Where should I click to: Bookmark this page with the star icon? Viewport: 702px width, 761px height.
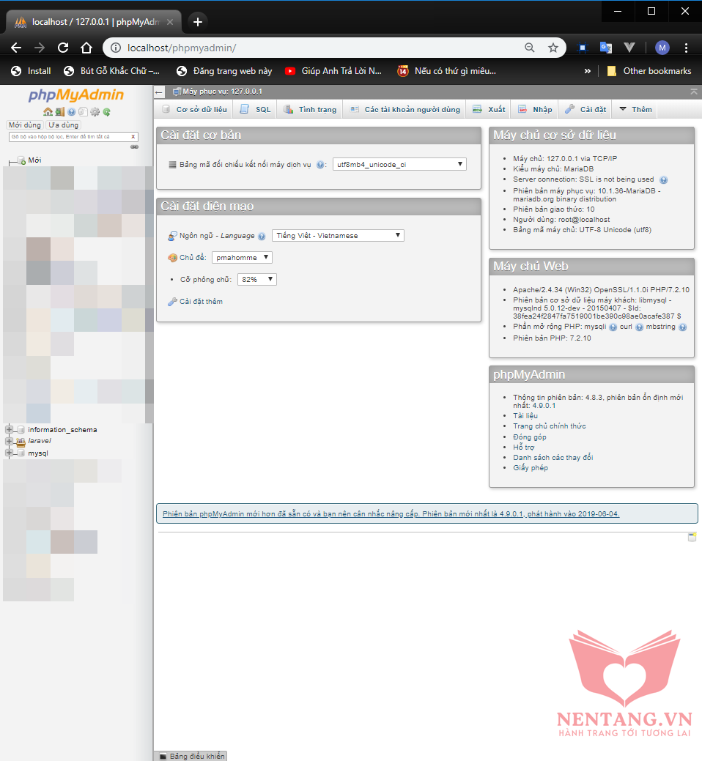(x=553, y=48)
